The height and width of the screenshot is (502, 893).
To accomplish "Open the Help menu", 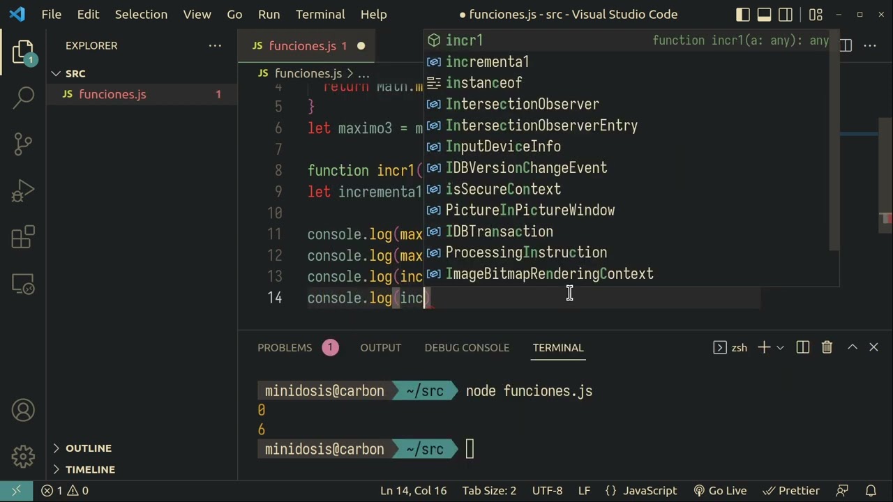I will (373, 15).
